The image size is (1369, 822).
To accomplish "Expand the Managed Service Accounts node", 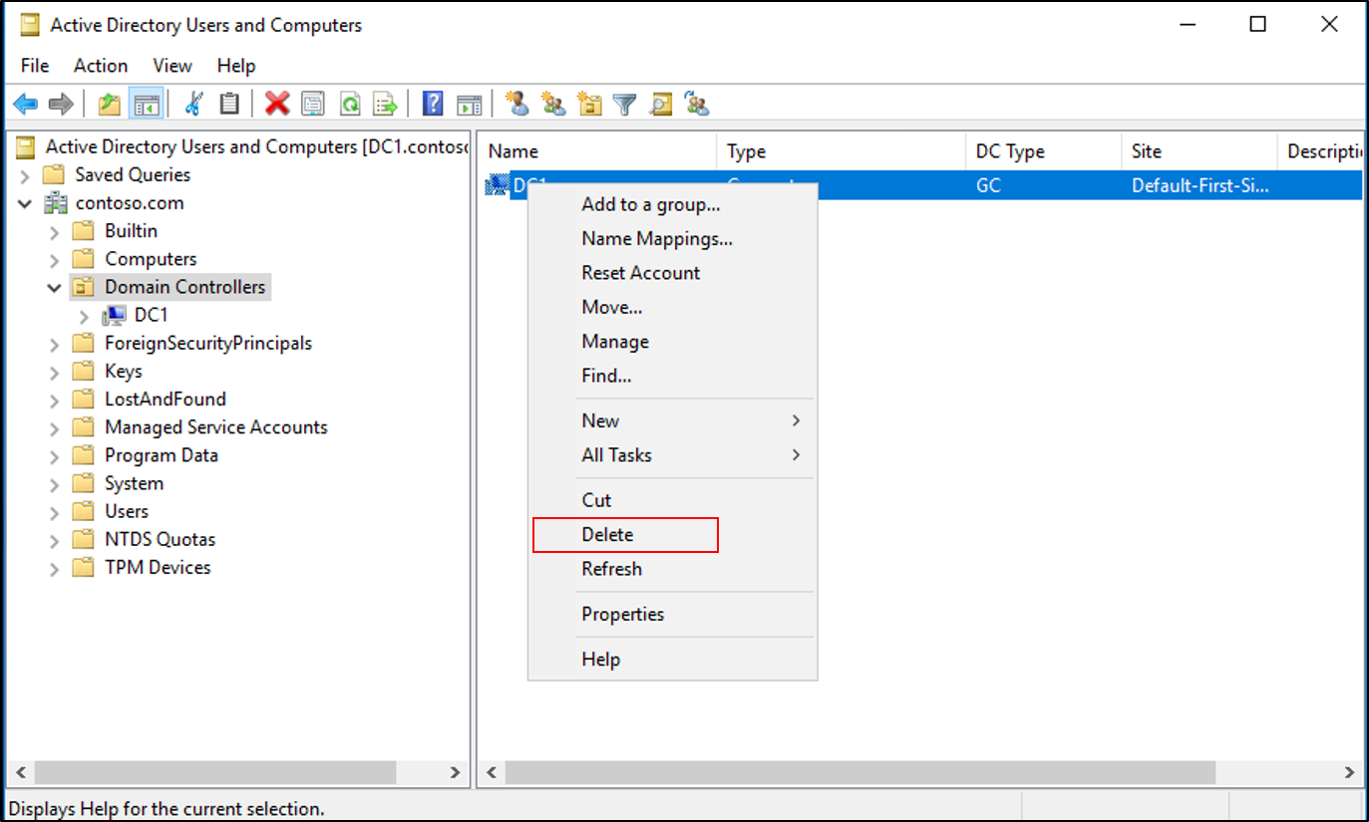I will [x=55, y=427].
